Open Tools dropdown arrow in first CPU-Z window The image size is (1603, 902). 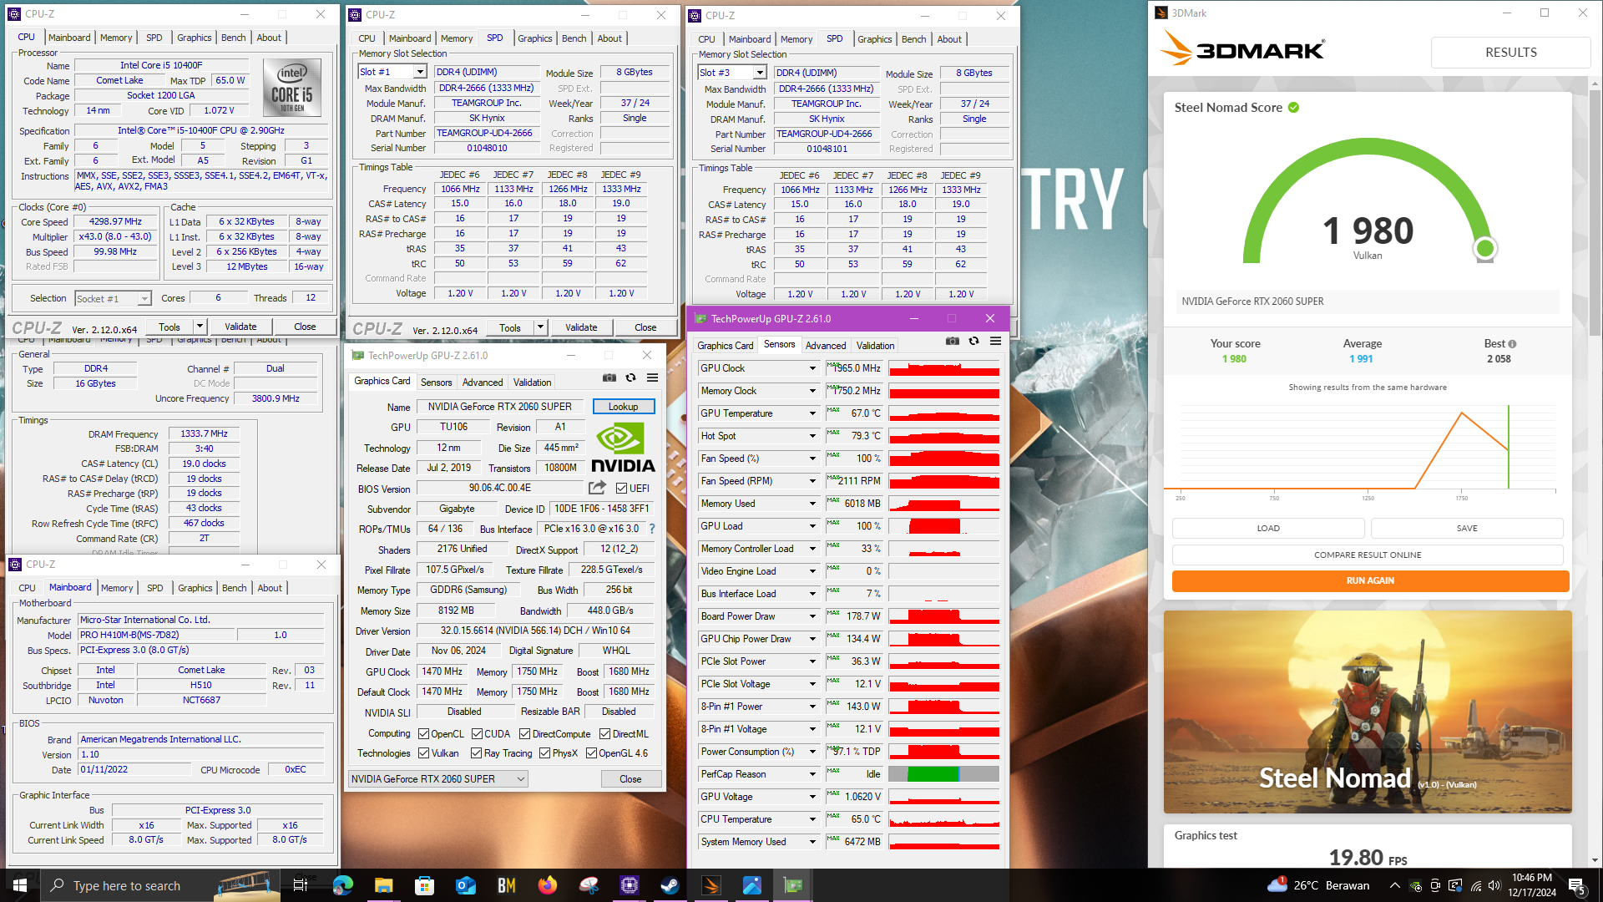pos(200,327)
